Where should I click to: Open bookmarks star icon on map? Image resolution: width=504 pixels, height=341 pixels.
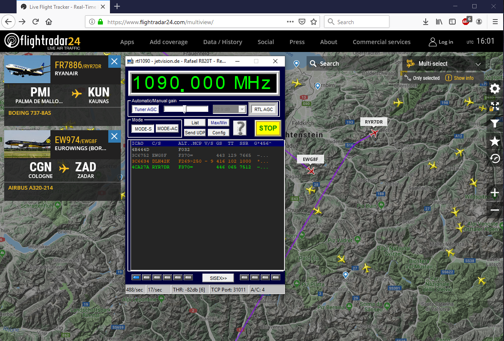pyautogui.click(x=495, y=141)
